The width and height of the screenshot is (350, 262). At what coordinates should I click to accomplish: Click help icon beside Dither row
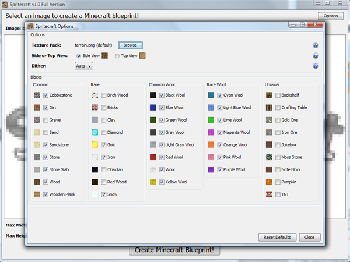pos(316,66)
